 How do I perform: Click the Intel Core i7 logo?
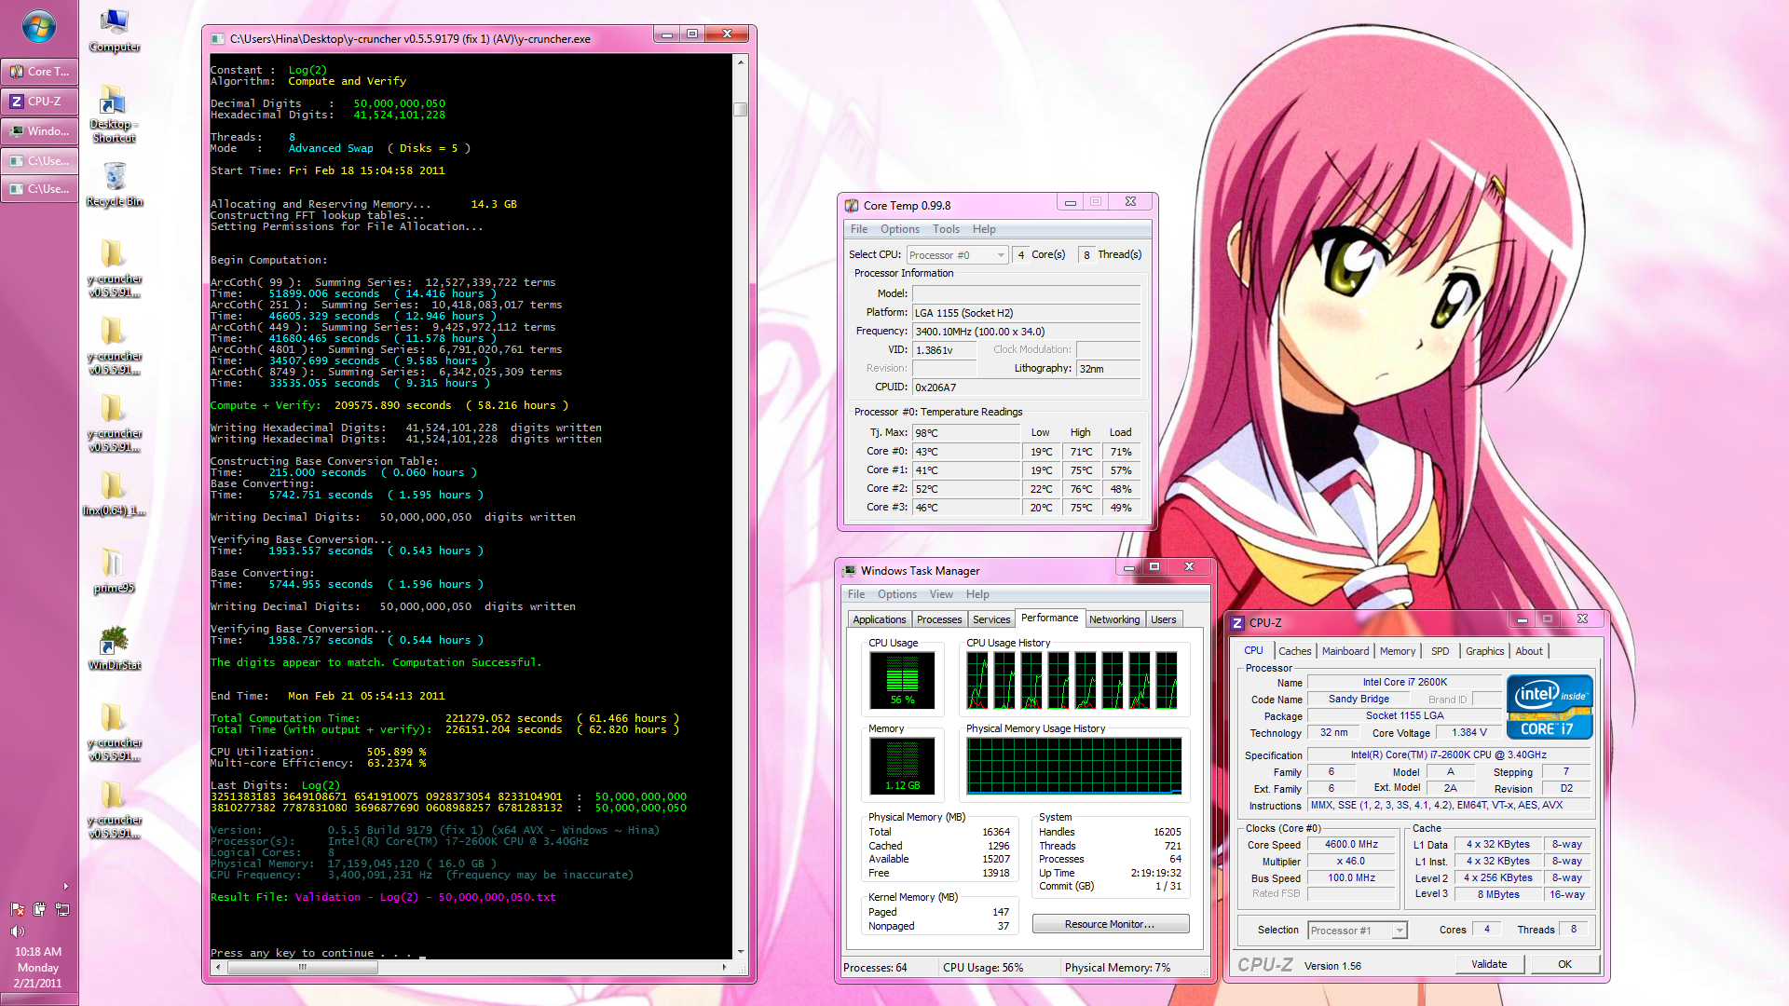(1549, 707)
